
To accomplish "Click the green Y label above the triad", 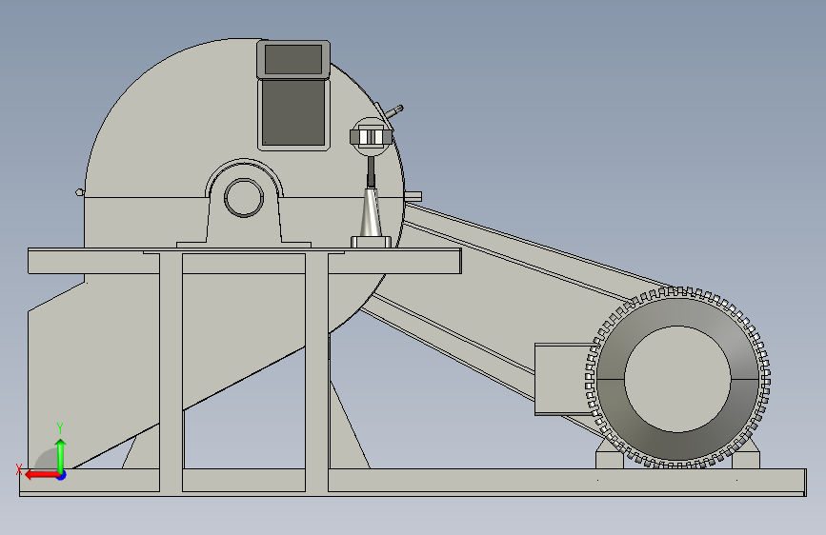I will (60, 428).
